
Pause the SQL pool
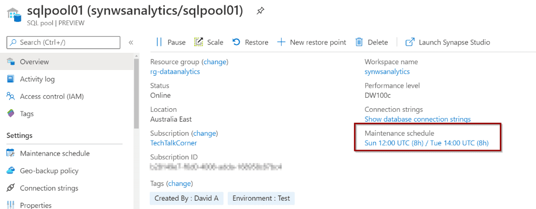point(171,42)
